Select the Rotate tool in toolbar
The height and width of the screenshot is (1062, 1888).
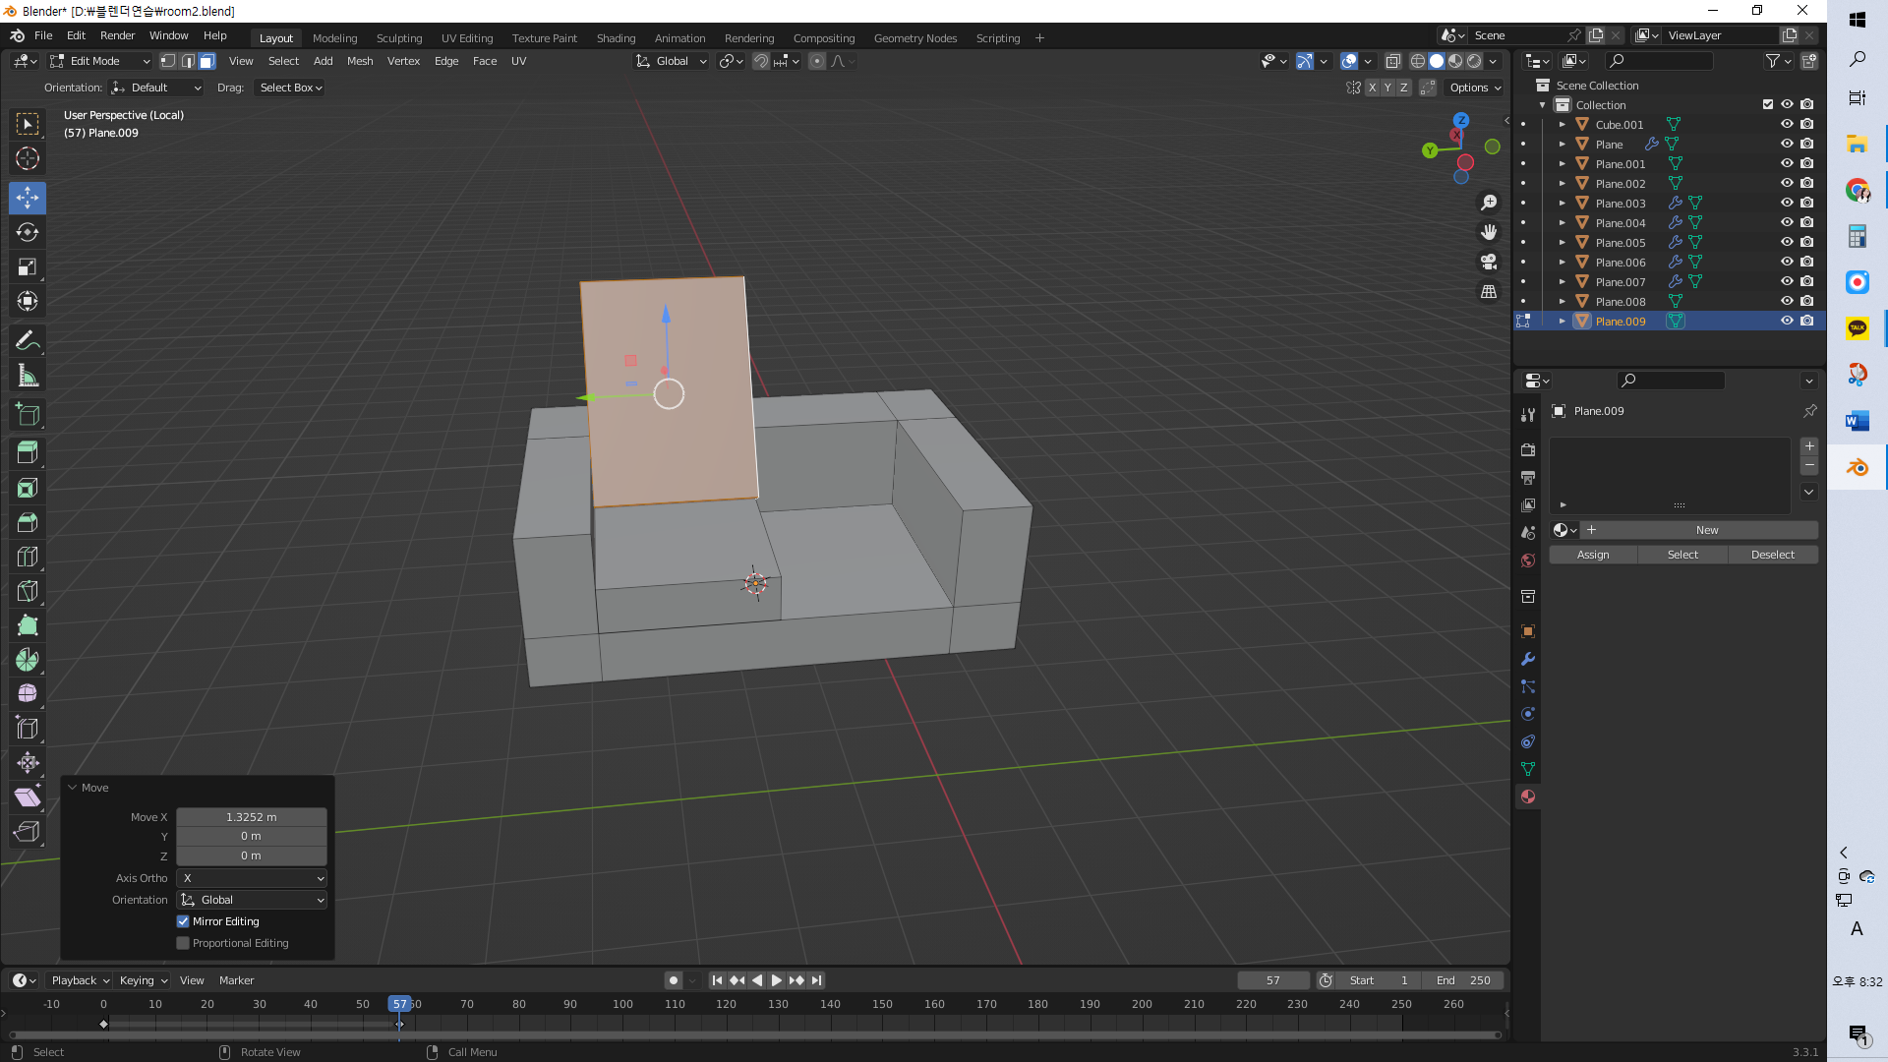pyautogui.click(x=28, y=232)
